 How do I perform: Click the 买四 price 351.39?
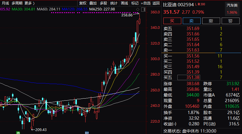pos(193,72)
